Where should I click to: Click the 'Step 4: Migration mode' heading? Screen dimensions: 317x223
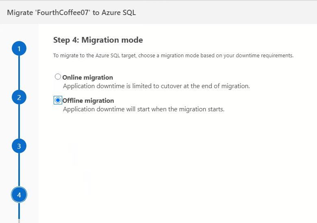(98, 40)
